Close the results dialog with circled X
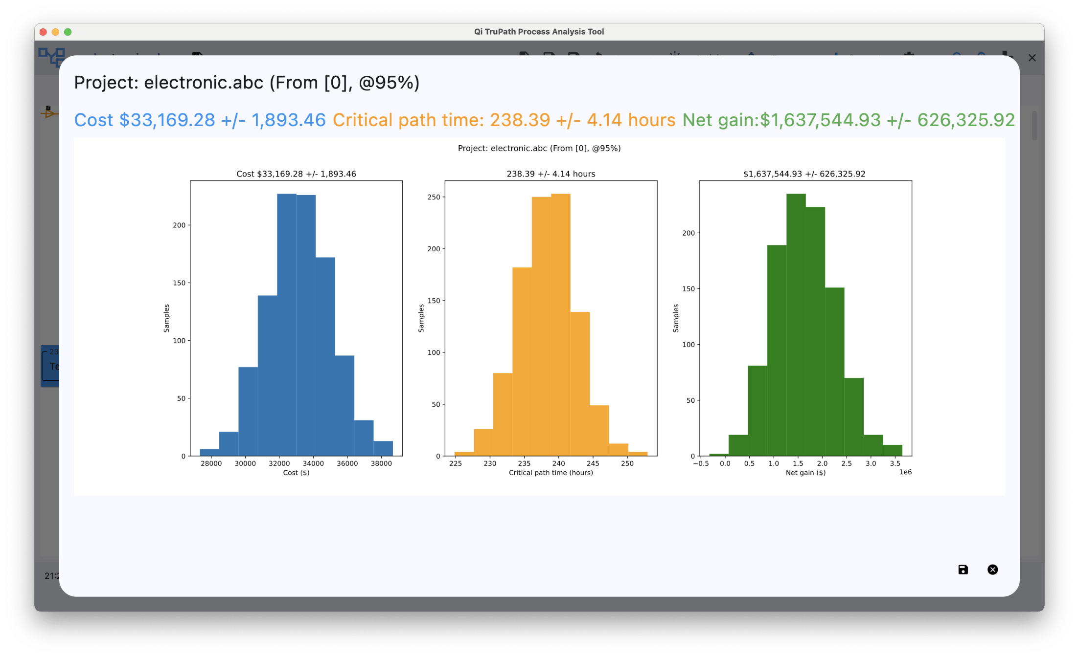Viewport: 1079px width, 657px height. 992,569
